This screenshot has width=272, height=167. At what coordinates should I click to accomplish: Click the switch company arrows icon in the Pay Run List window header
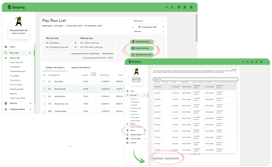click(166, 7)
